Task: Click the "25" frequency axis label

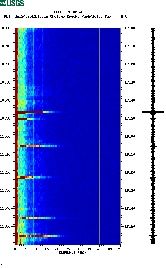Action: tap(68, 249)
